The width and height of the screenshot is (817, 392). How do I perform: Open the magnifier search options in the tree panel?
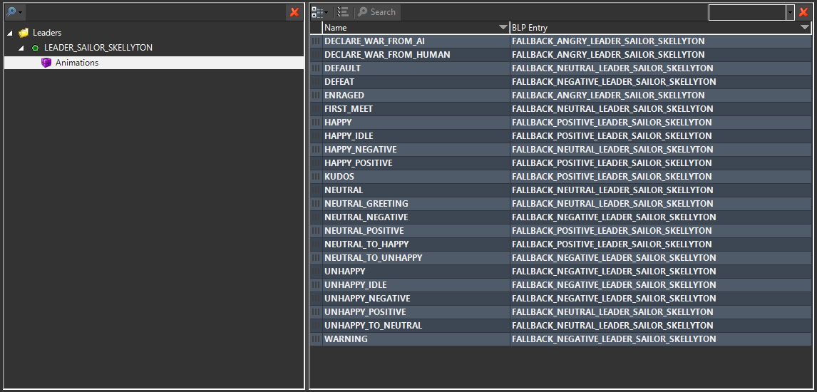[x=14, y=12]
